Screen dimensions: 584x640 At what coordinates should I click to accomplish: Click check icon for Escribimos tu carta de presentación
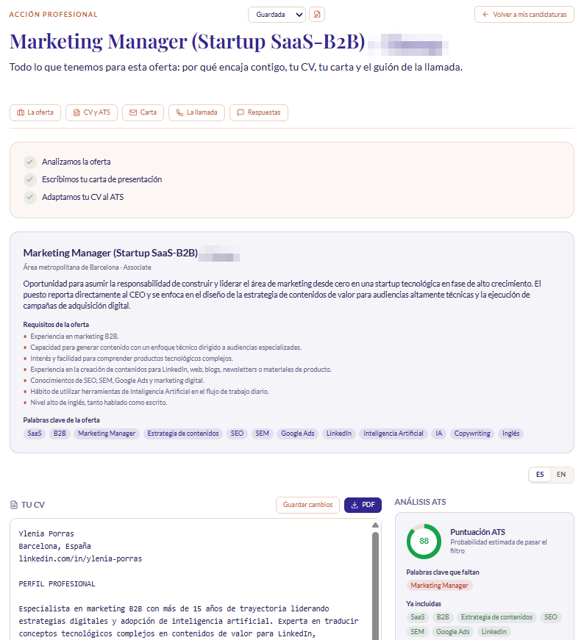pos(30,179)
